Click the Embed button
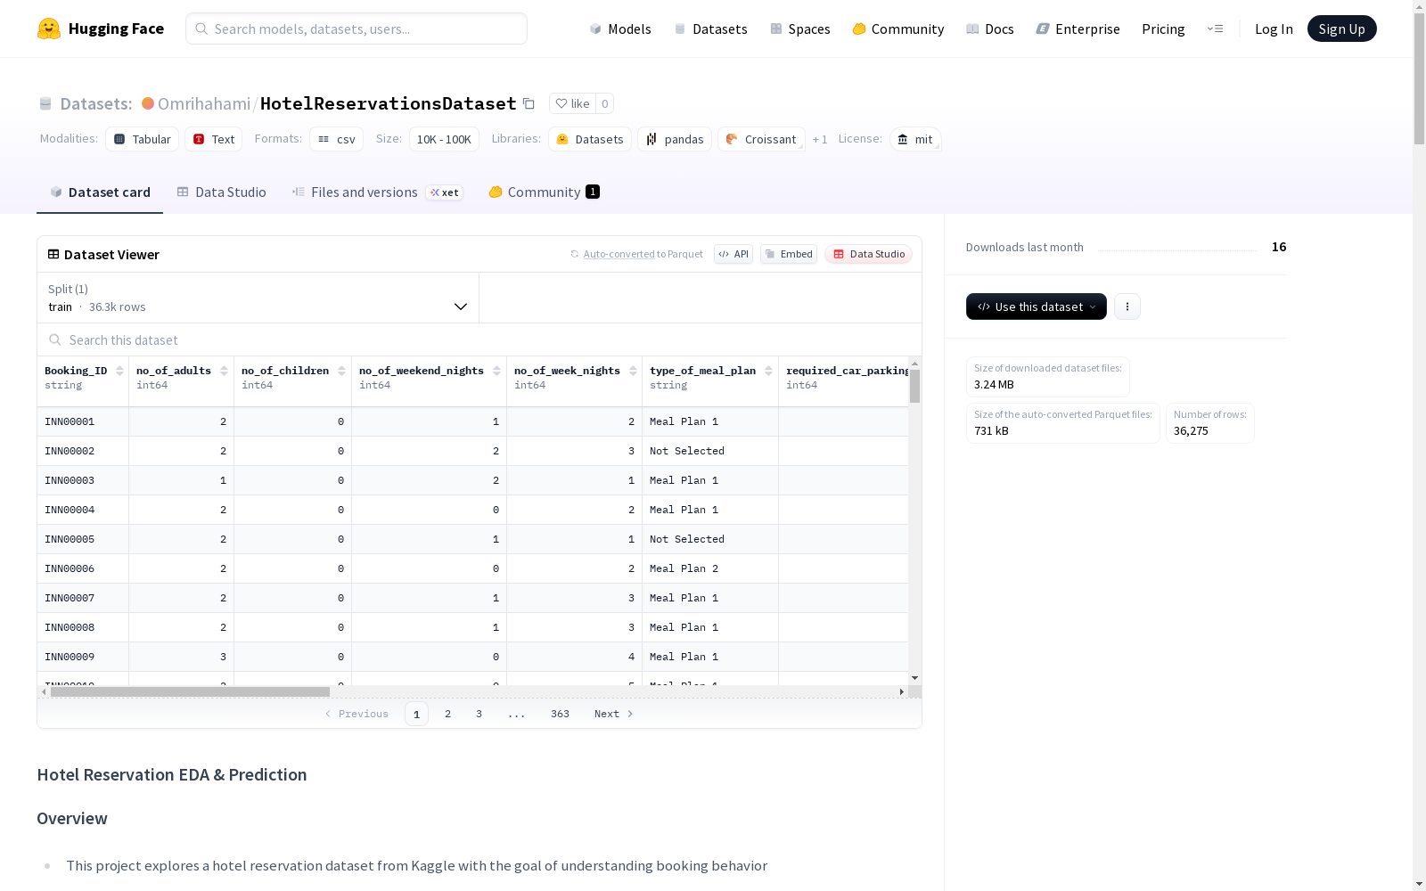The image size is (1426, 891). (x=789, y=254)
